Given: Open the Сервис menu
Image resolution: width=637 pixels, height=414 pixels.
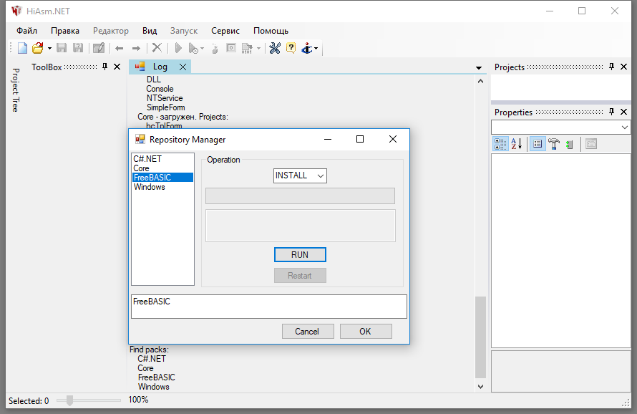Looking at the screenshot, I should pos(225,31).
